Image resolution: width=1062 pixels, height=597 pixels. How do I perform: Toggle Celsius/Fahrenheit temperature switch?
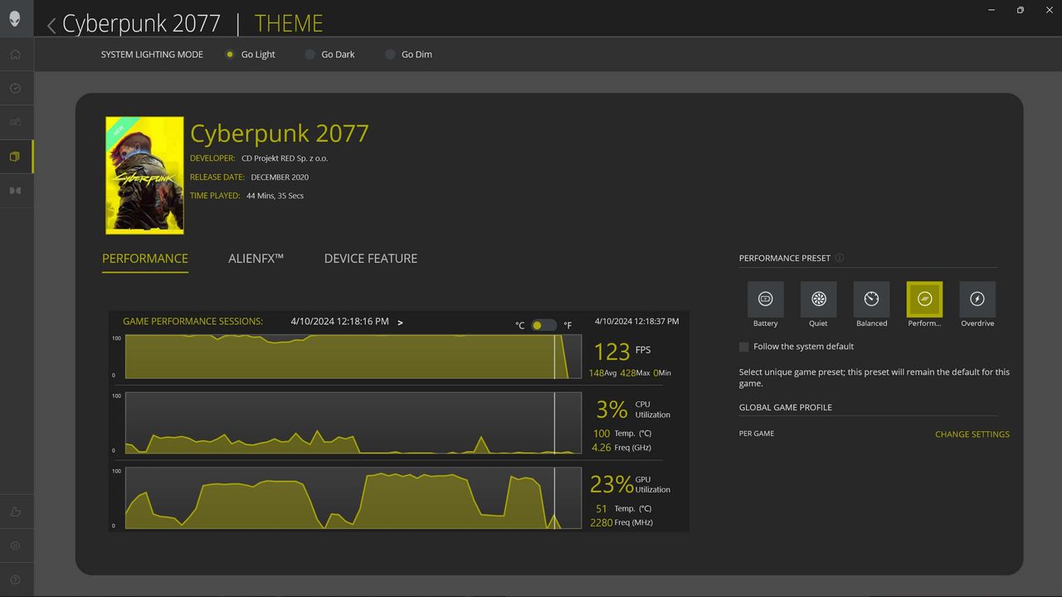tap(543, 325)
